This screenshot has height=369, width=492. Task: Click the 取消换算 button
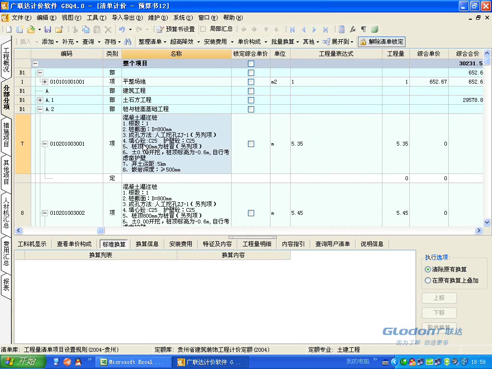pos(439,326)
